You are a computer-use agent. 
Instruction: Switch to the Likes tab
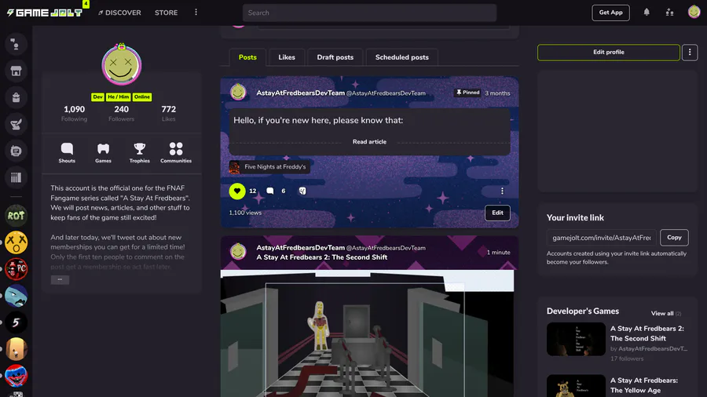287,57
